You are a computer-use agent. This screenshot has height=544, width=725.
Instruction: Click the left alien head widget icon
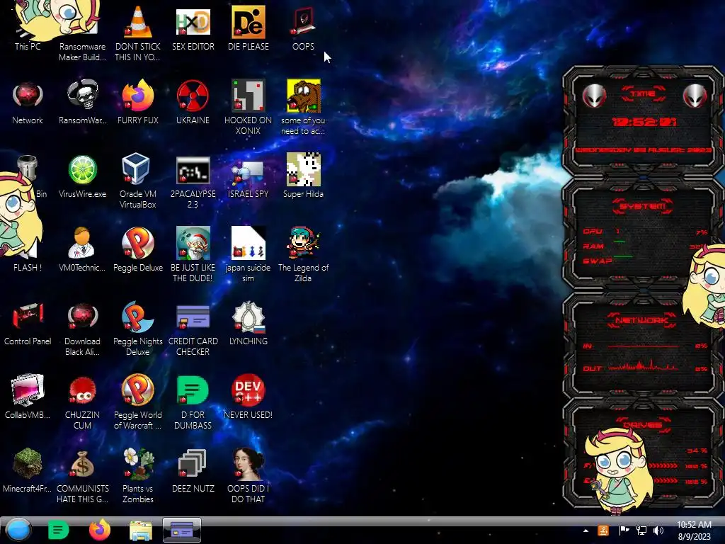pyautogui.click(x=594, y=96)
